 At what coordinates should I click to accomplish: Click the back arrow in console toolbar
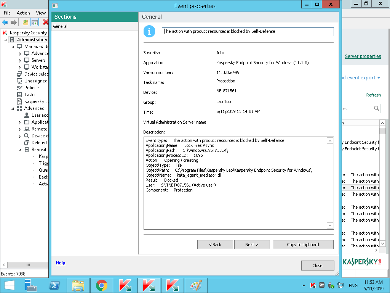point(5,23)
